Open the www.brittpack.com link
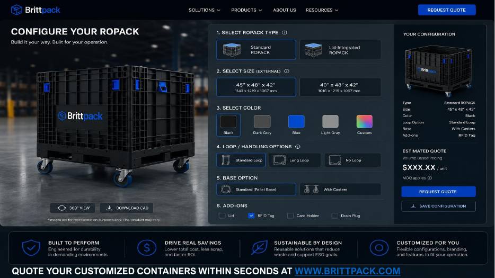 pyautogui.click(x=347, y=271)
